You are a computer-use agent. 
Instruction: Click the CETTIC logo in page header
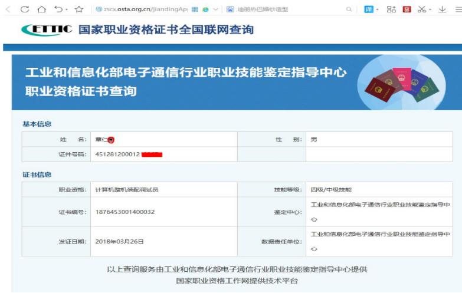46,29
